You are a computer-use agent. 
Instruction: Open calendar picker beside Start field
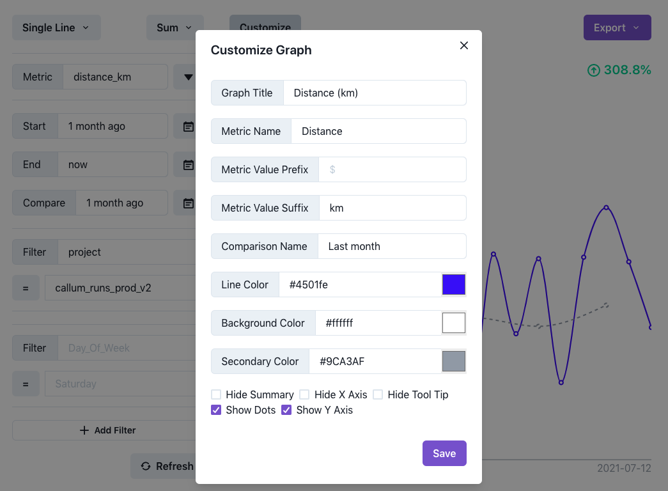click(188, 126)
